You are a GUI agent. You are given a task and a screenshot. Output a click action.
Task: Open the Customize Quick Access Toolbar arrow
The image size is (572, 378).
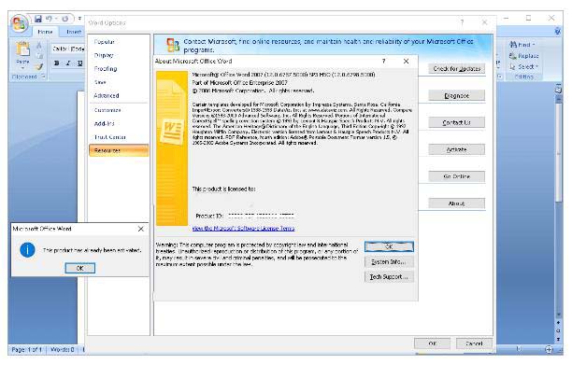pyautogui.click(x=79, y=19)
